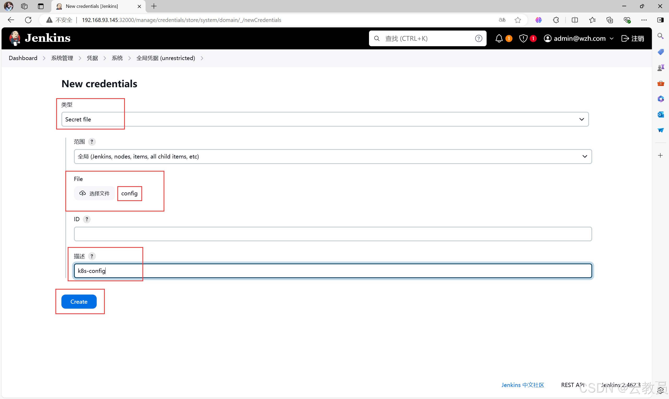This screenshot has width=669, height=399.
Task: Open the admin@wzh.com user dropdown
Action: click(x=579, y=38)
